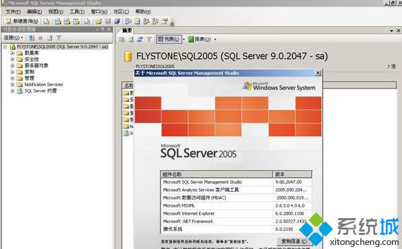Click the Filter funnel icon in Summary toolbar
Screen dimensions: 402x249
click(x=149, y=40)
